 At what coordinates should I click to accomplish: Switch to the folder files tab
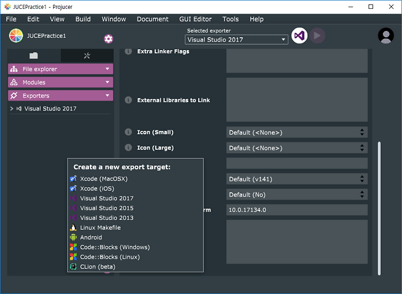[33, 56]
